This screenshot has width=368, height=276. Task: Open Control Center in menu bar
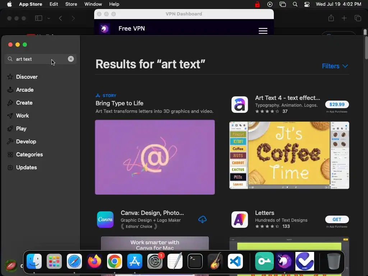pyautogui.click(x=307, y=4)
